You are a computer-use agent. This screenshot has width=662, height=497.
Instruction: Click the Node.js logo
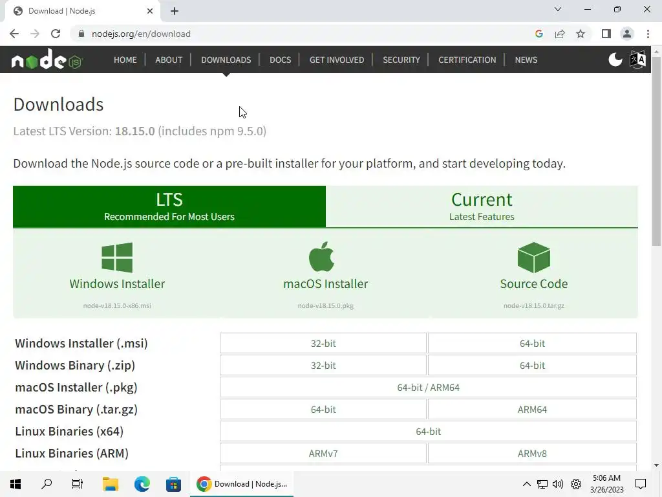[47, 59]
